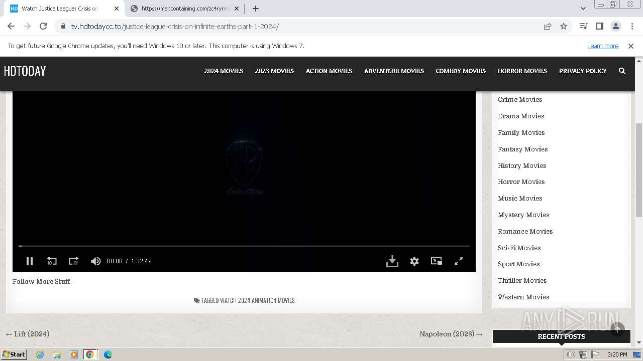The width and height of the screenshot is (643, 361).
Task: Seek on the video progress bar
Action: click(244, 246)
